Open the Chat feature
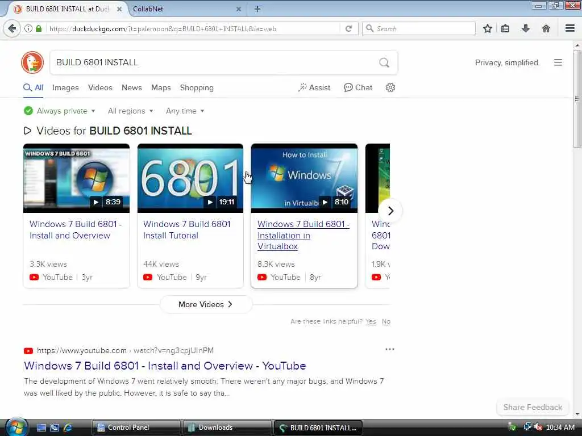Screen dimensions: 582x436 click(358, 87)
